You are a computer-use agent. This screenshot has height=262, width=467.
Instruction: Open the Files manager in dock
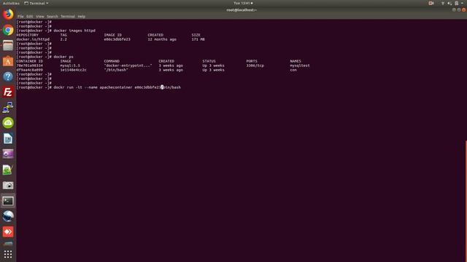(8, 45)
